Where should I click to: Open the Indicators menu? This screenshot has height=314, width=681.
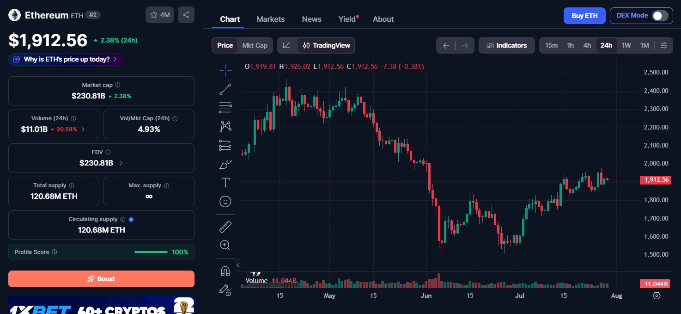(x=507, y=45)
